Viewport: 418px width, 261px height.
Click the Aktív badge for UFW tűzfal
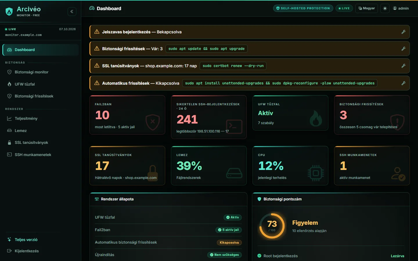click(x=233, y=217)
